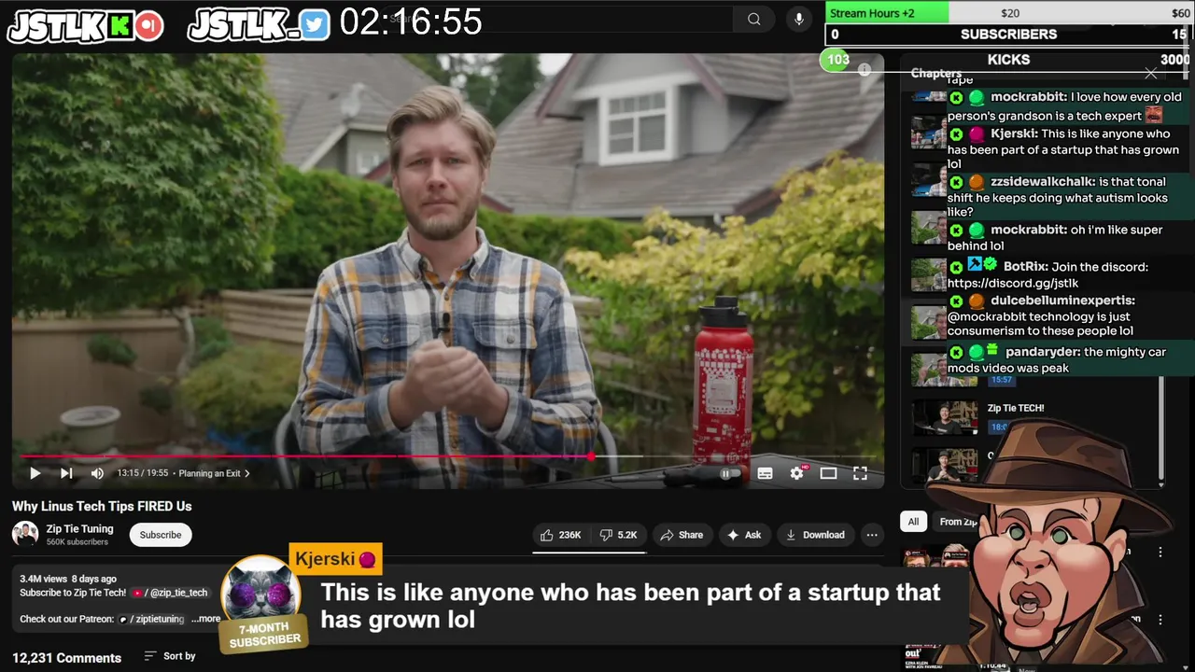1195x672 pixels.
Task: Open more actions three-dot menu
Action: [x=872, y=535]
